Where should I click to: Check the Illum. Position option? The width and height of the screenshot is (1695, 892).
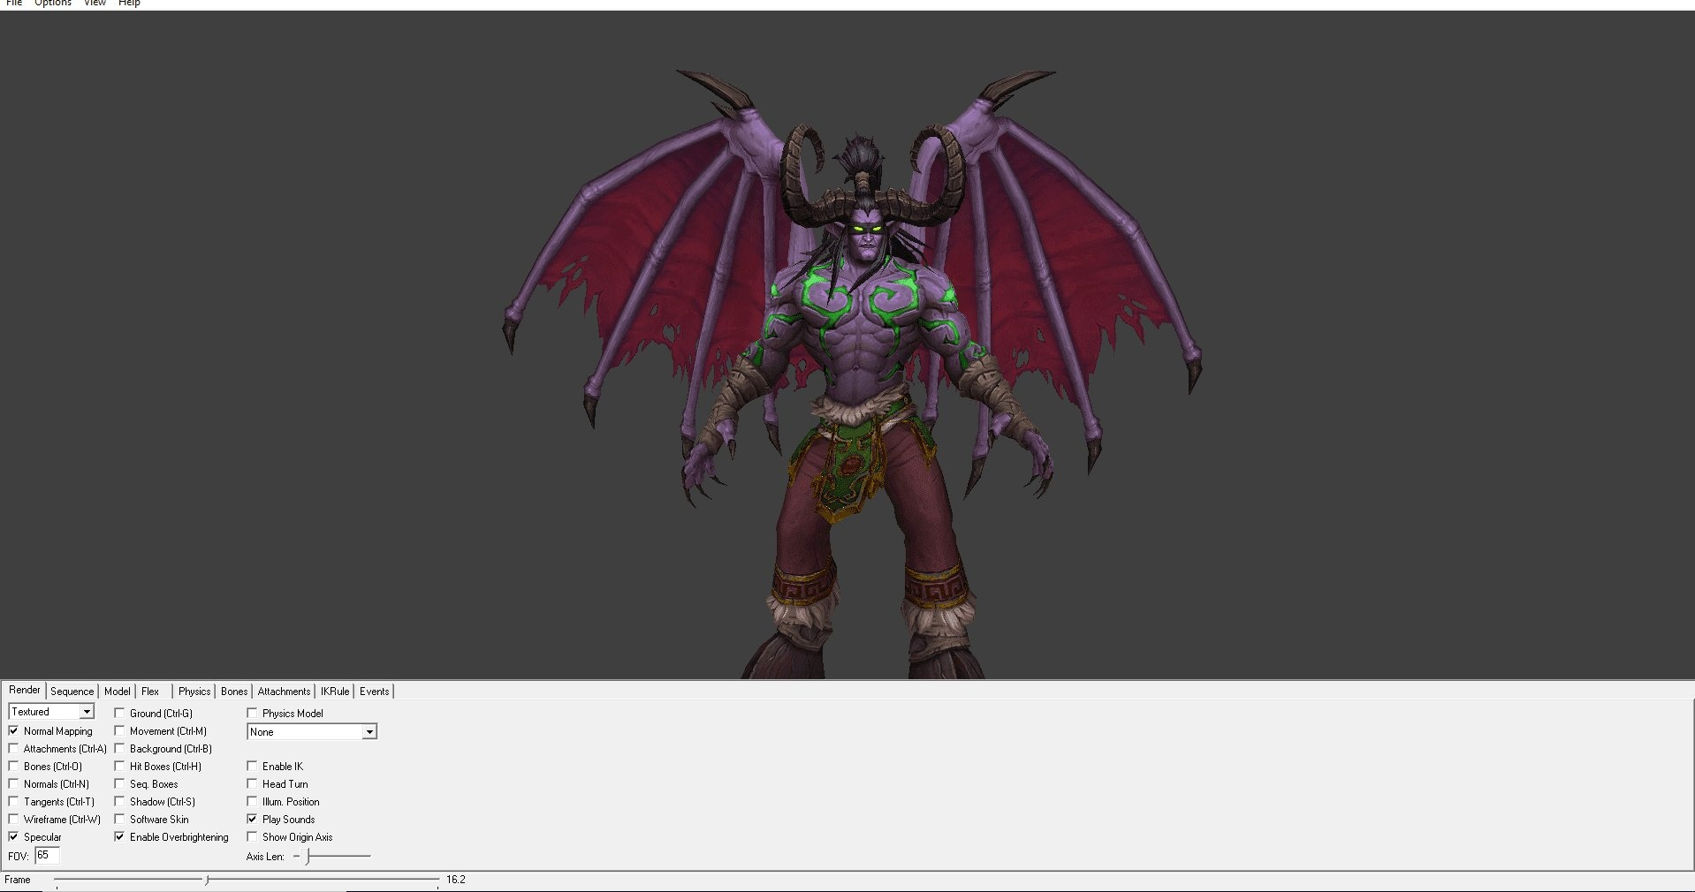[252, 801]
